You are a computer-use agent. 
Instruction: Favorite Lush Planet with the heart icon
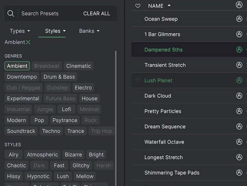coord(138,80)
